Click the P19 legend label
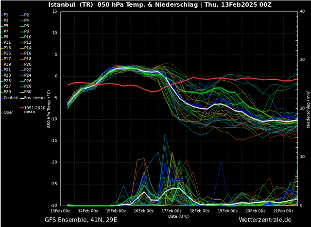The image size is (311, 227). 6,64
